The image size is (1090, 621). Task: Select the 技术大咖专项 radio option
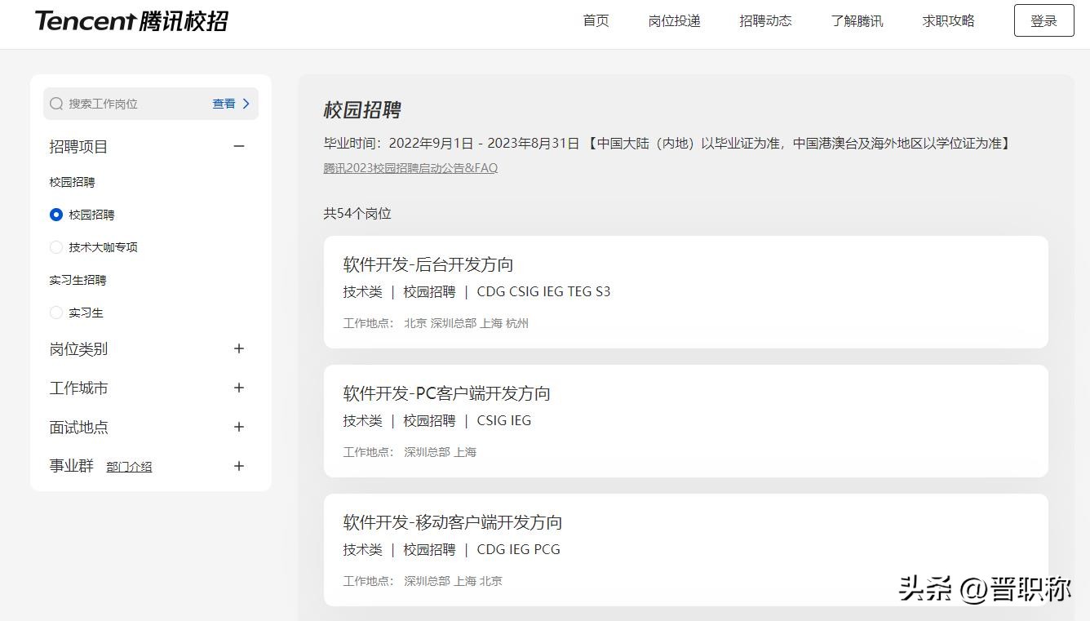click(x=56, y=247)
